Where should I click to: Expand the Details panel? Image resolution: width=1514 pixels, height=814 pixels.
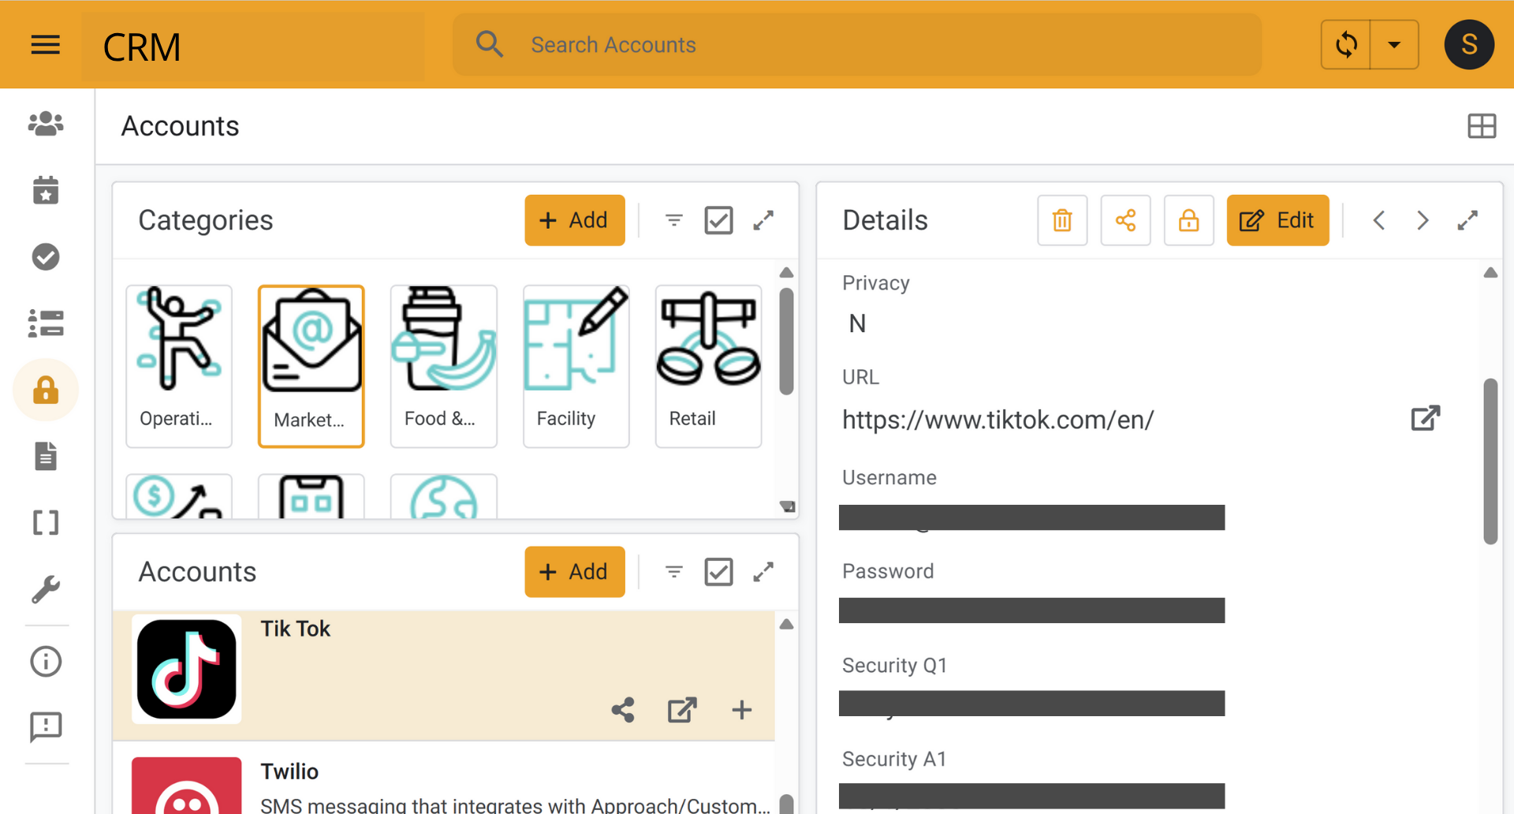1467,220
